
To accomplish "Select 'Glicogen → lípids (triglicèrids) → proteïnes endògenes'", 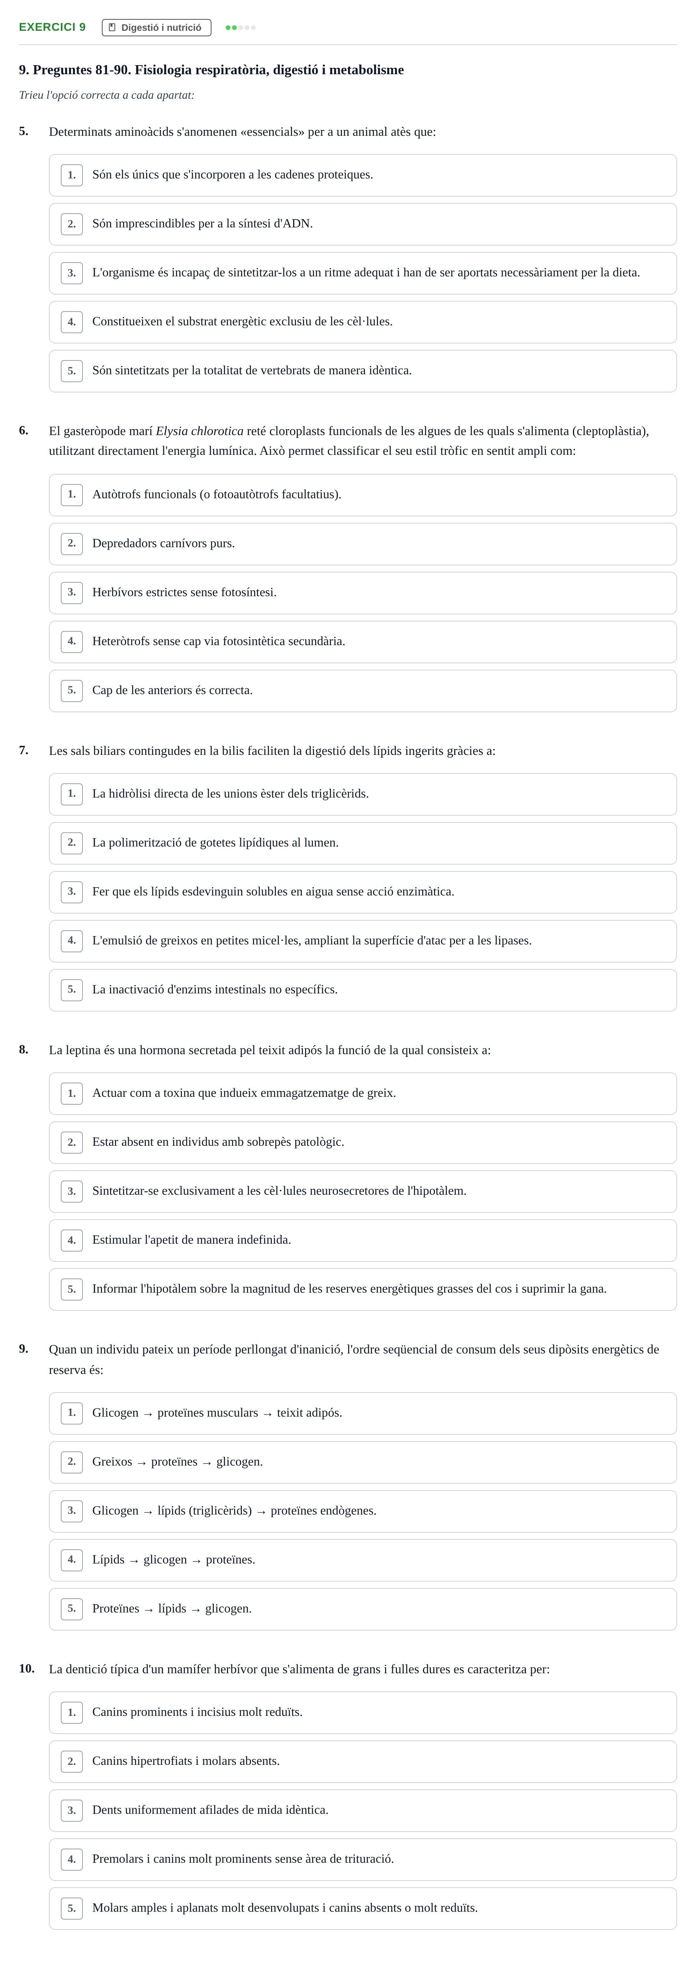I will [363, 1511].
